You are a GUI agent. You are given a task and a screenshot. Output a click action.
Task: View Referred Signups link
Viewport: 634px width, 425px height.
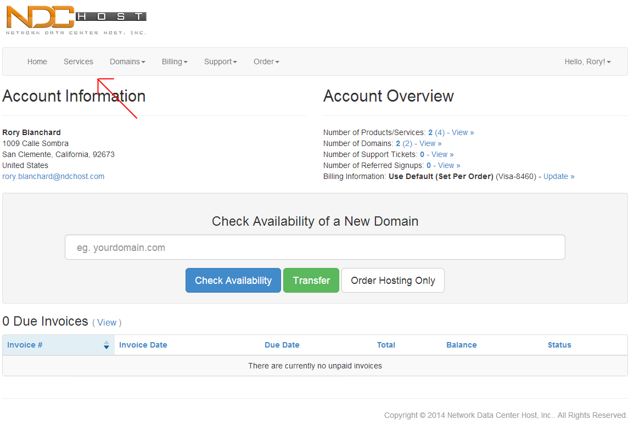click(x=449, y=165)
